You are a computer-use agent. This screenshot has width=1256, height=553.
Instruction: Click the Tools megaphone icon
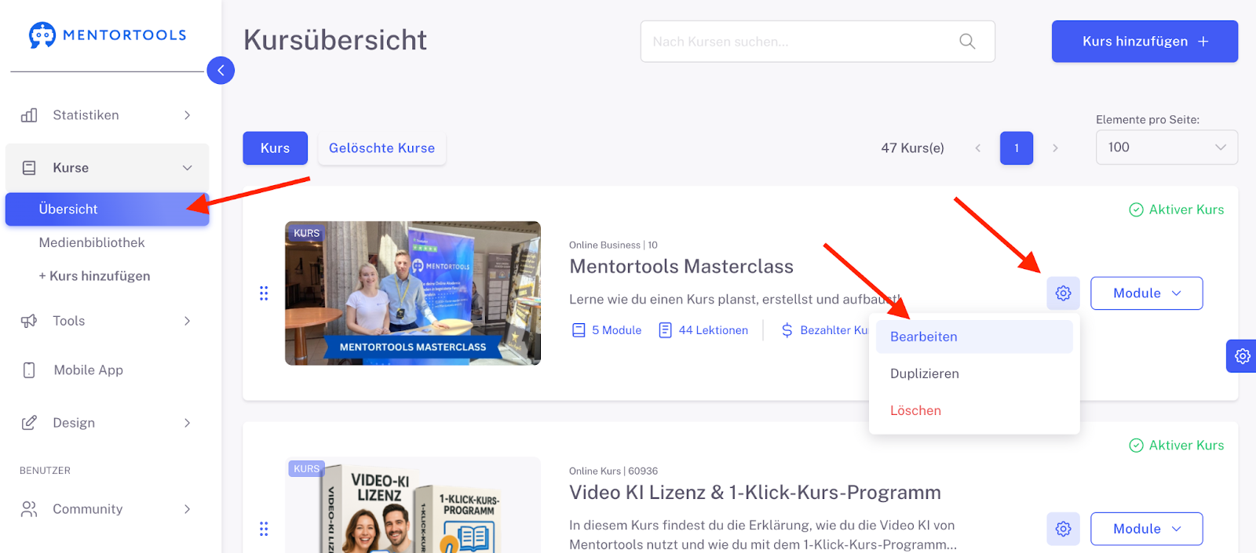(29, 321)
